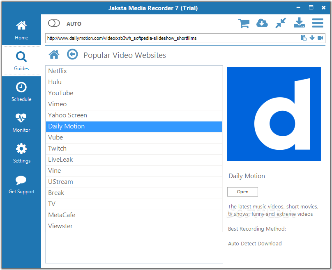Click the video camera record icon
The image size is (332, 270).
[x=320, y=38]
